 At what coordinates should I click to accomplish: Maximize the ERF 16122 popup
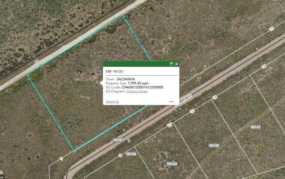click(171, 64)
